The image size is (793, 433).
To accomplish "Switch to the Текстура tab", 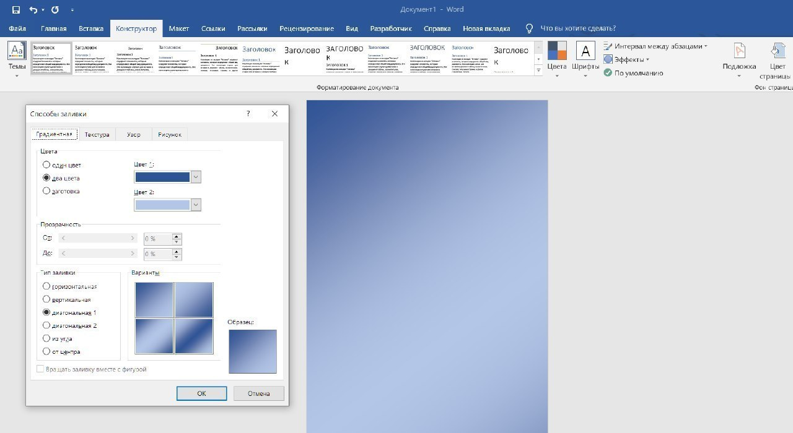I will pyautogui.click(x=97, y=135).
